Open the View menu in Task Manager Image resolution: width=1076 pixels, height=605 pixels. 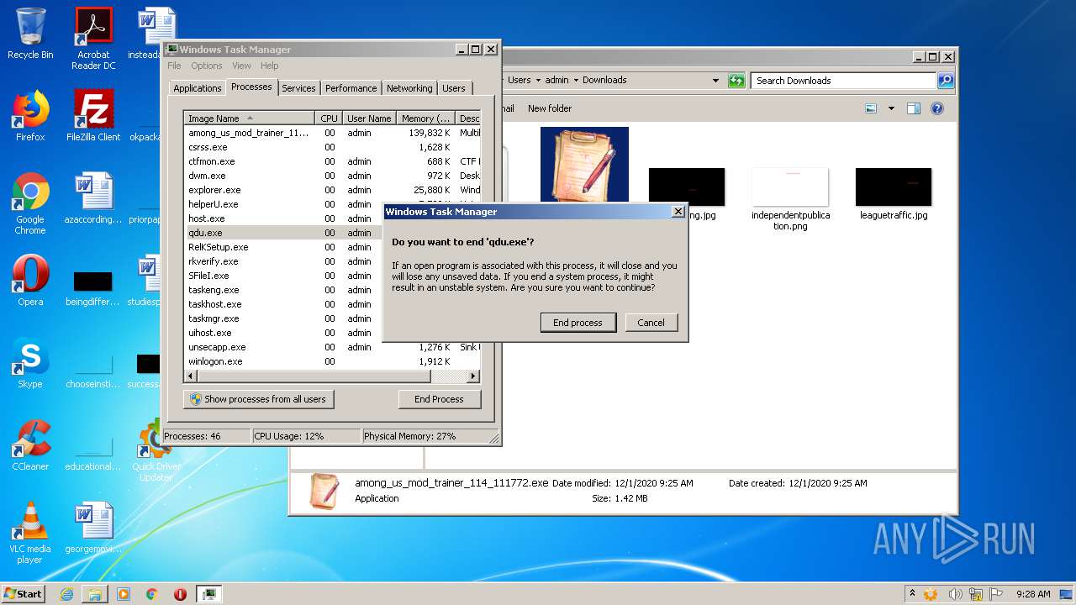[x=241, y=66]
